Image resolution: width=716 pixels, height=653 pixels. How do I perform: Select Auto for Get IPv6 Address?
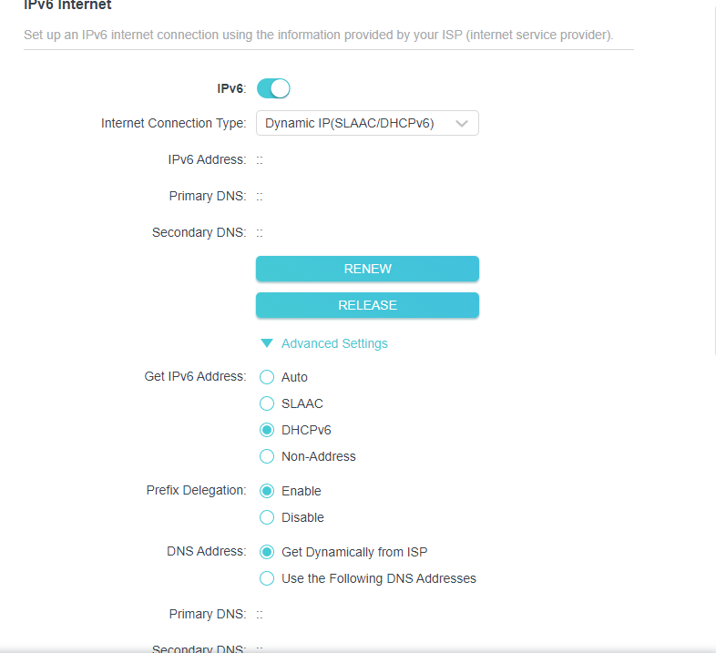(267, 377)
